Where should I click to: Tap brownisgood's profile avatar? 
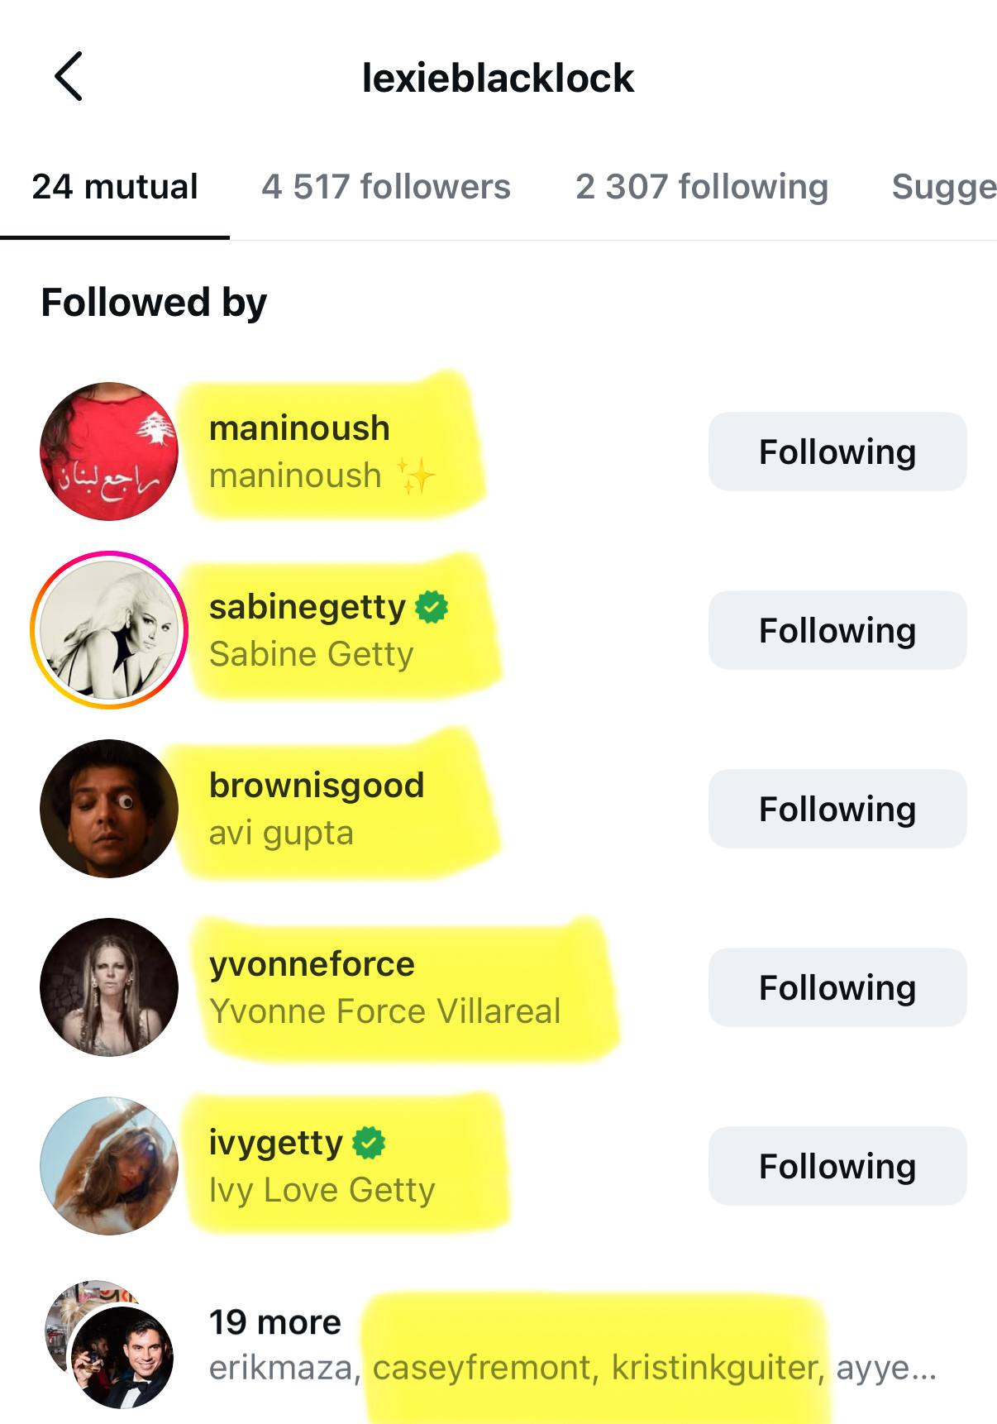(109, 809)
